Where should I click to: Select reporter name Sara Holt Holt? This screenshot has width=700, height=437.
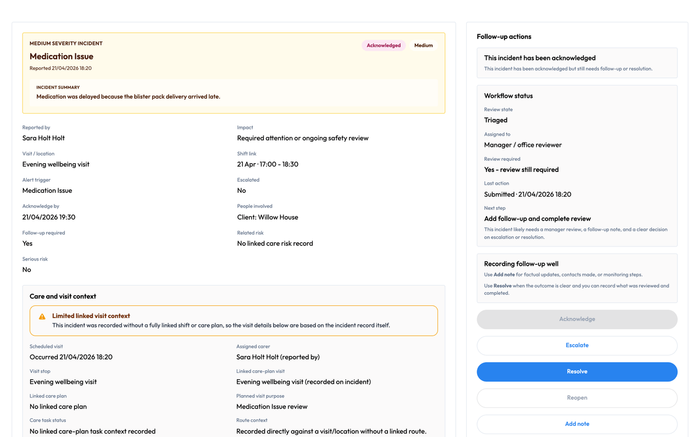point(44,138)
